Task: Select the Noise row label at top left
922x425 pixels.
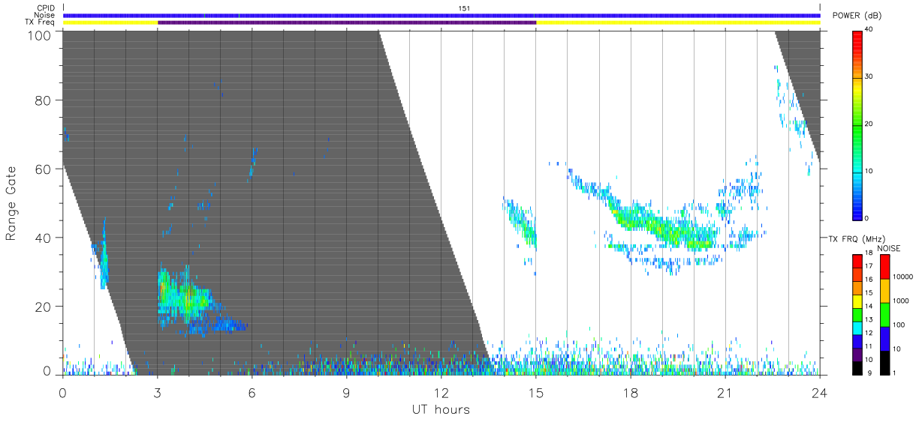Action: 44,15
